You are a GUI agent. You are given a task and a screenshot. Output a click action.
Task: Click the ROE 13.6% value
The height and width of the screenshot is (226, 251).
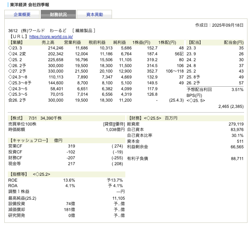tap(69, 180)
